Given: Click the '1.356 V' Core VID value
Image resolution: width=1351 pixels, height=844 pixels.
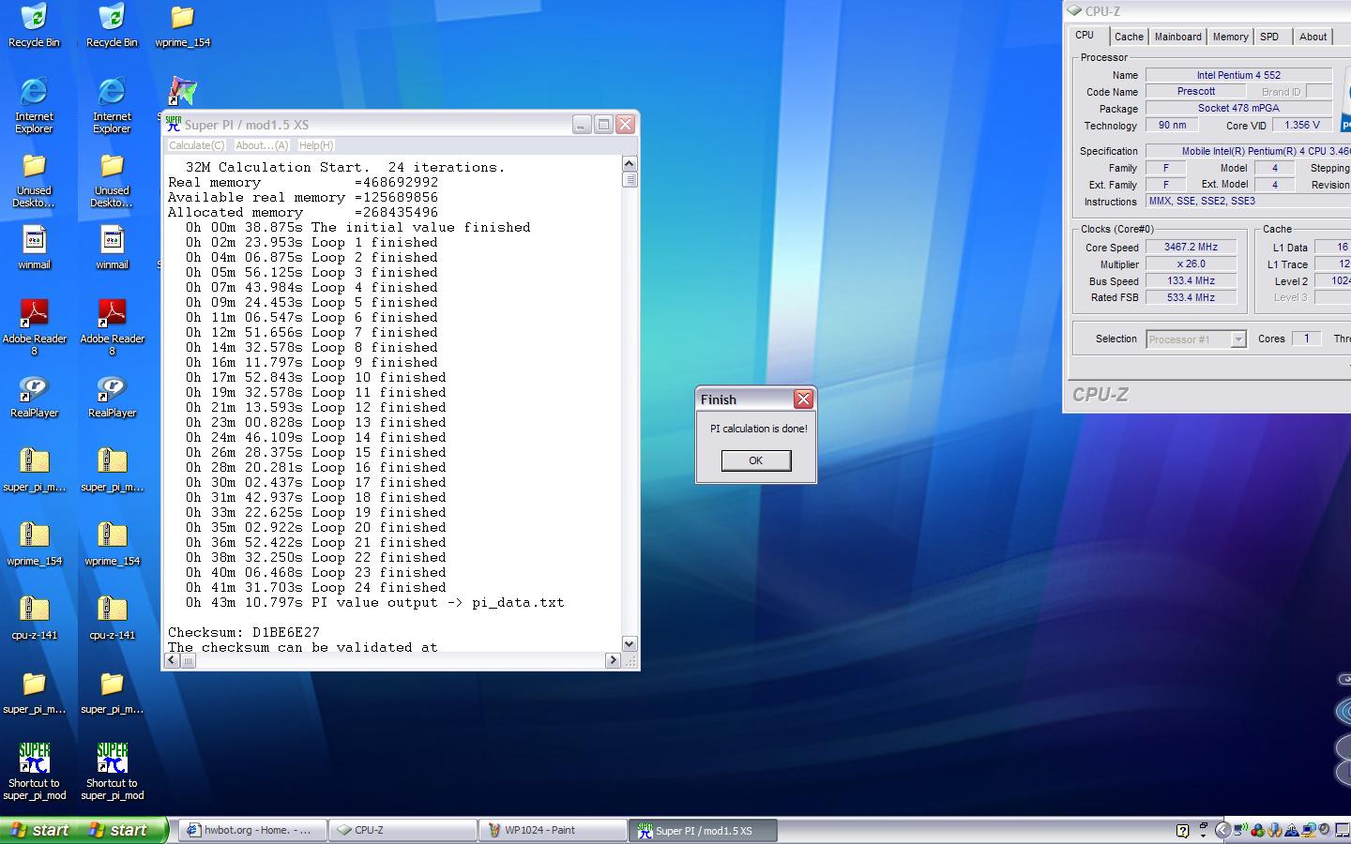Looking at the screenshot, I should [x=1302, y=126].
